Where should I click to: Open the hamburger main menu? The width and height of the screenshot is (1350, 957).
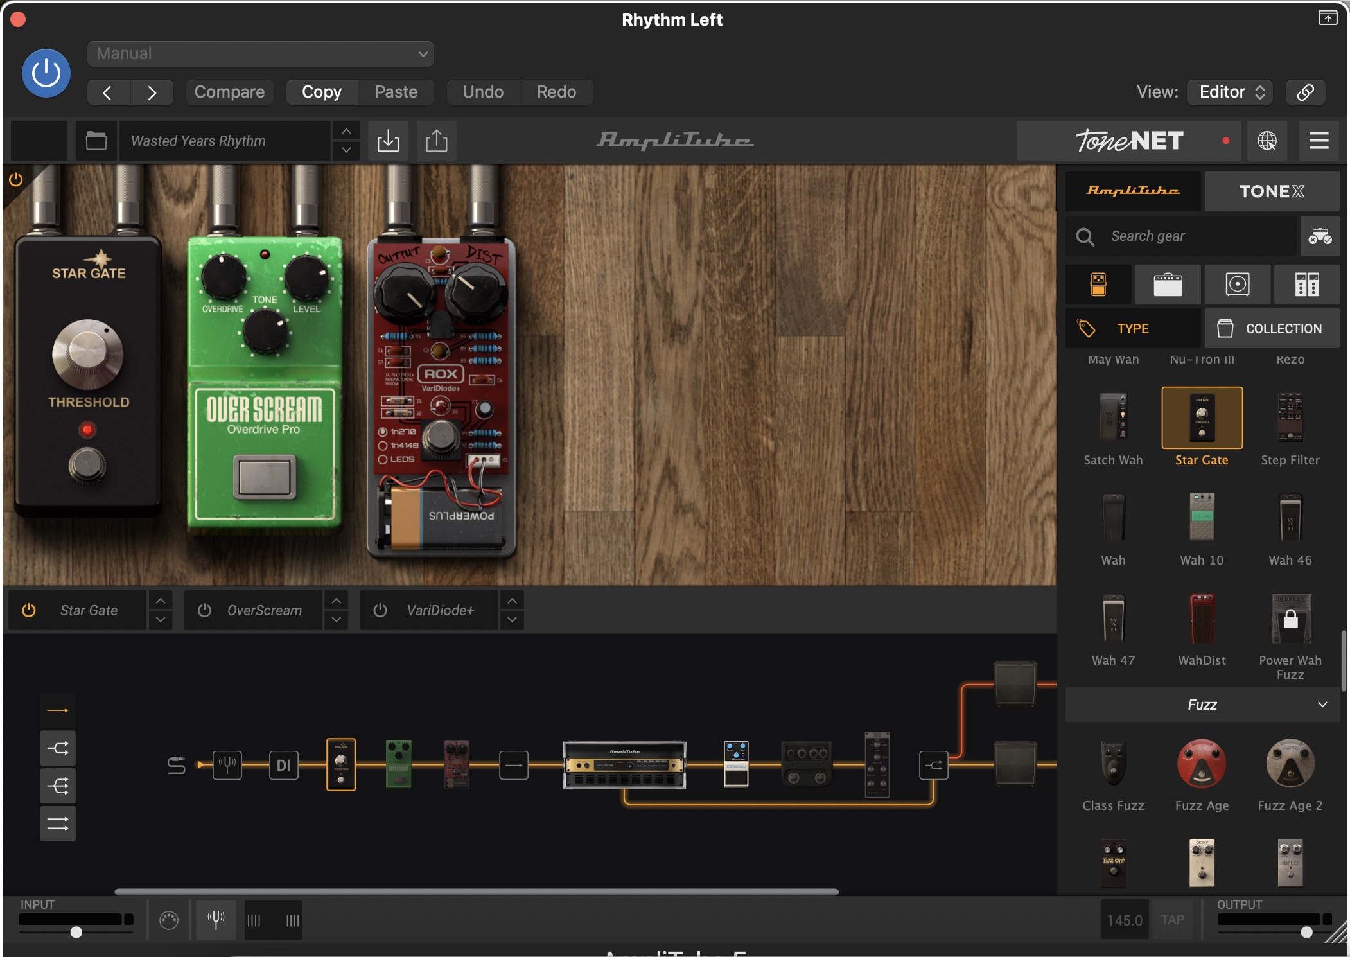[1319, 141]
